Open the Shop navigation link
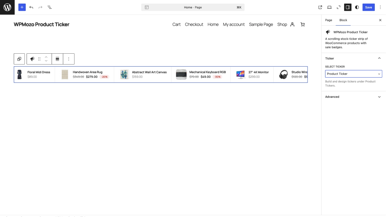 point(282,24)
